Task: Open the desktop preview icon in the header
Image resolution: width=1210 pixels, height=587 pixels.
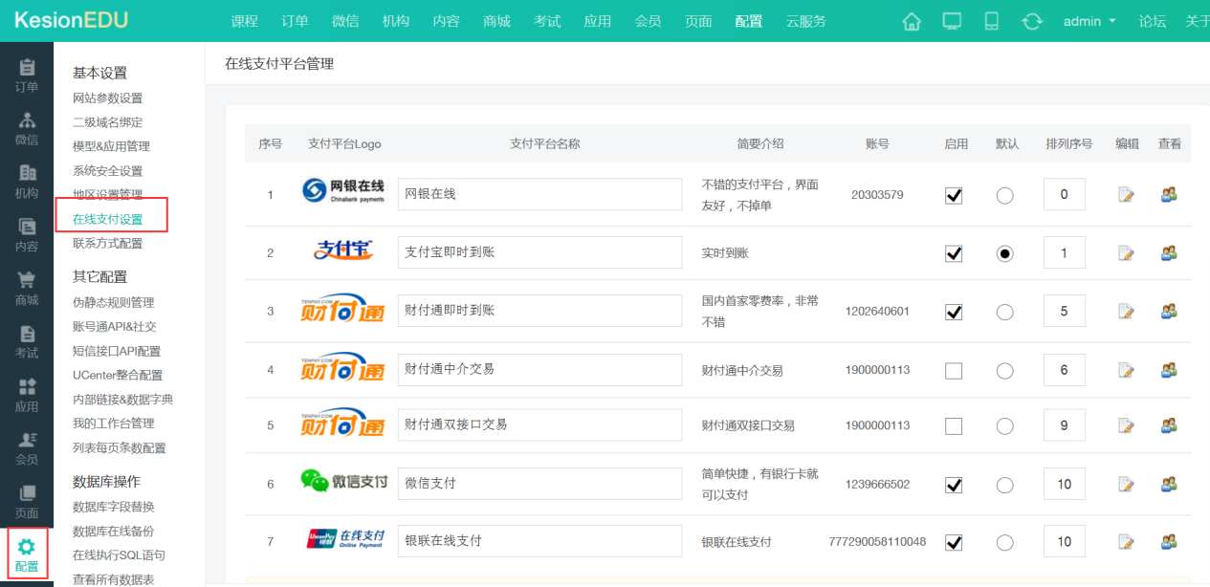Action: click(951, 20)
